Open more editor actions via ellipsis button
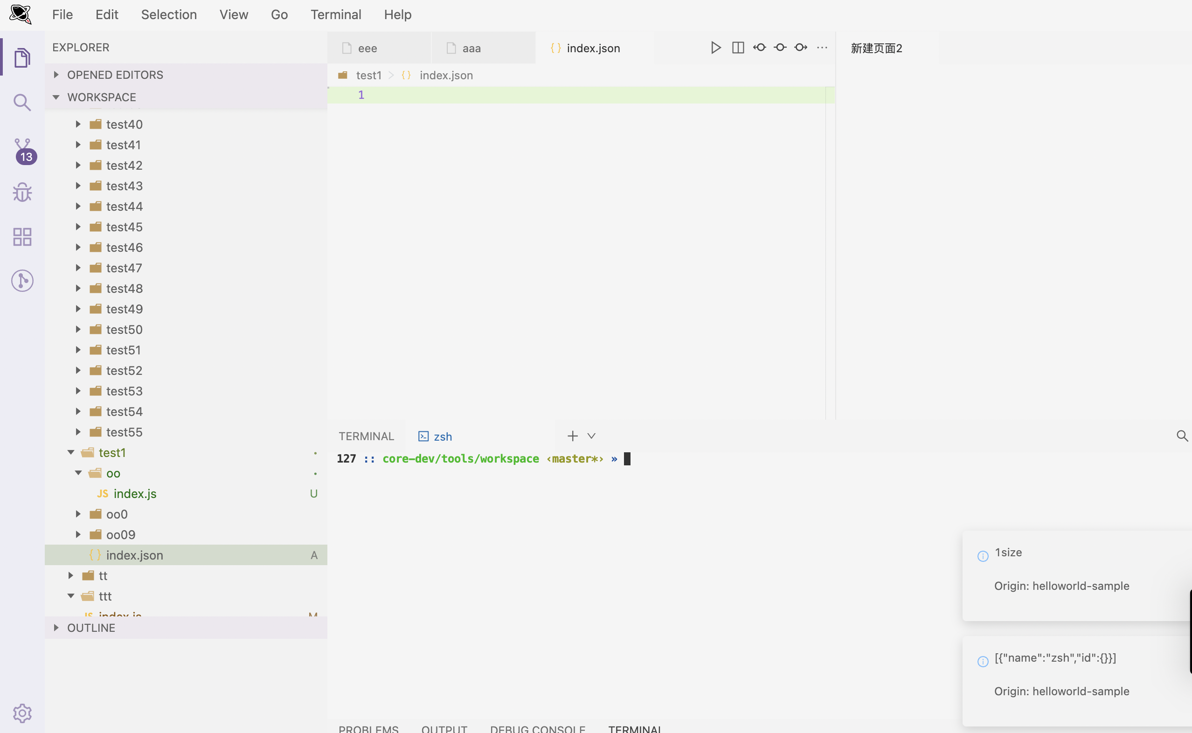1192x733 pixels. [822, 48]
